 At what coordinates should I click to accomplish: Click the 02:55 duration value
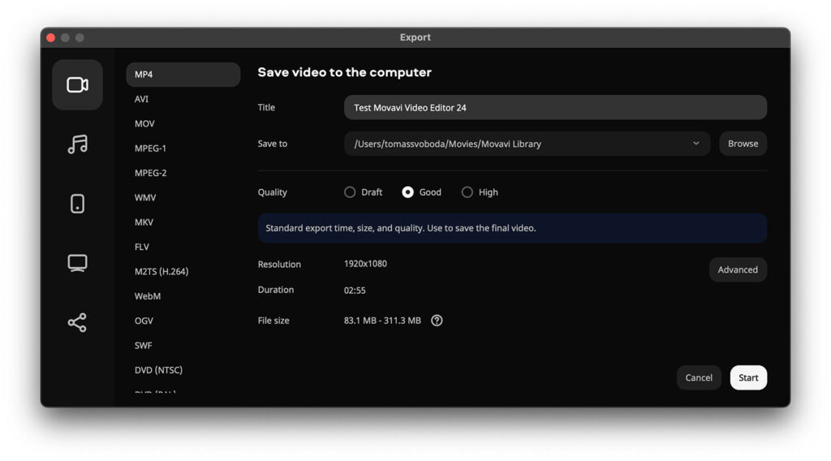(355, 291)
